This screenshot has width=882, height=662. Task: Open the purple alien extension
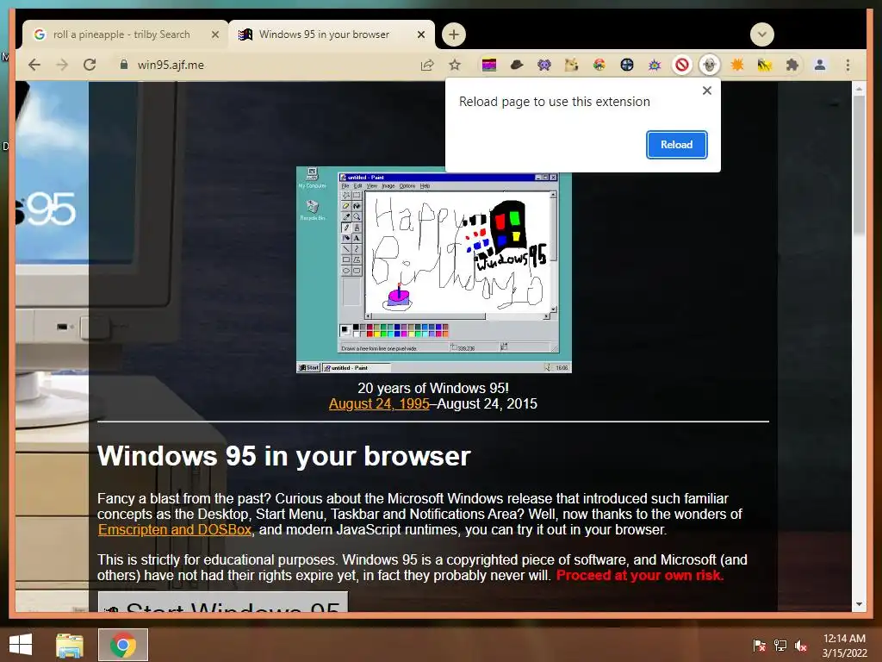click(x=544, y=65)
